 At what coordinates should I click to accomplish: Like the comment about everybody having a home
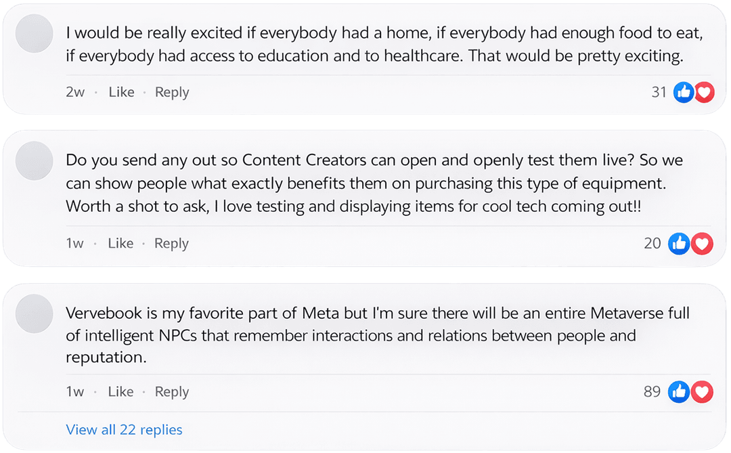[x=121, y=92]
